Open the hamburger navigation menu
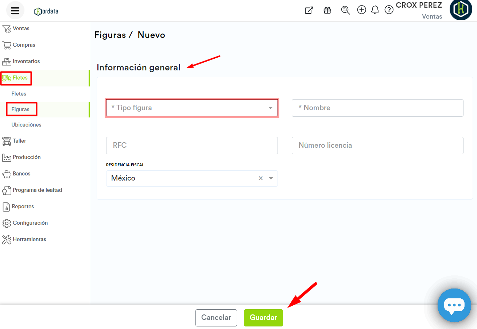This screenshot has height=329, width=477. pos(15,11)
